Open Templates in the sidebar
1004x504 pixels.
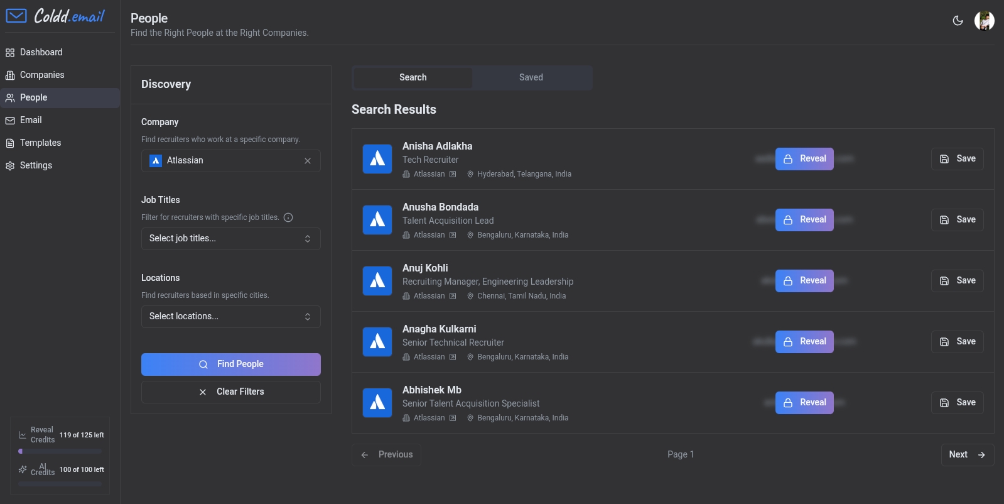click(60, 143)
